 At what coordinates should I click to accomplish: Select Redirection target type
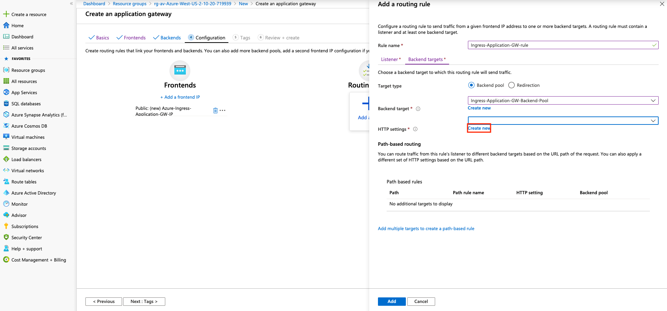point(511,85)
